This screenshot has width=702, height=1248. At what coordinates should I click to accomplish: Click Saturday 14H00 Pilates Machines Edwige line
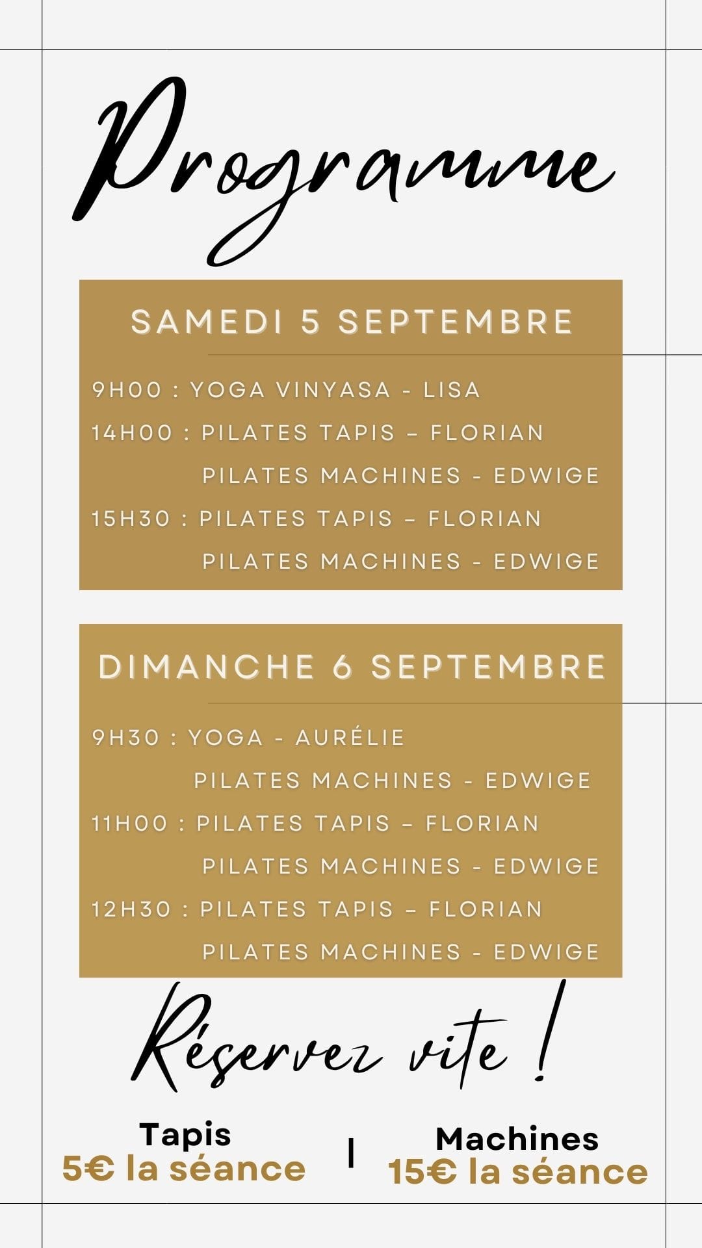point(400,476)
